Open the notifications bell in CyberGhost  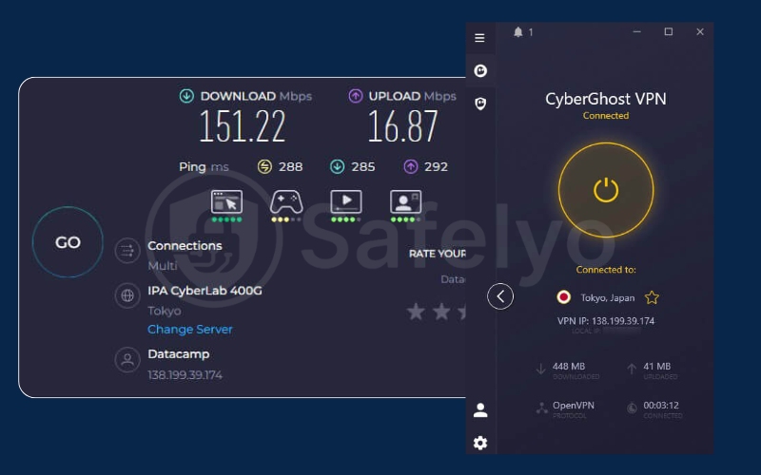(517, 32)
